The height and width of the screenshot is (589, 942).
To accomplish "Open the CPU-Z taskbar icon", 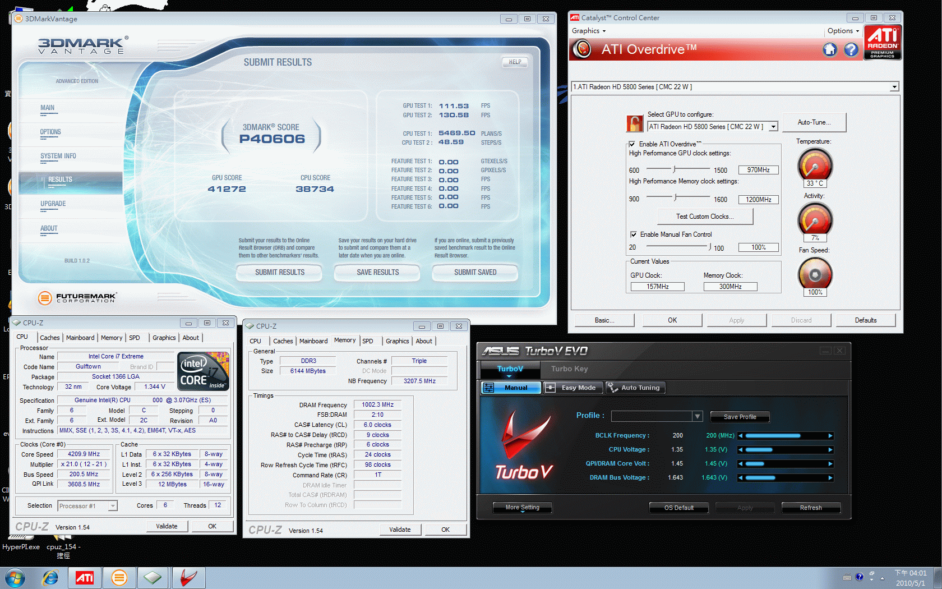I will click(x=153, y=578).
